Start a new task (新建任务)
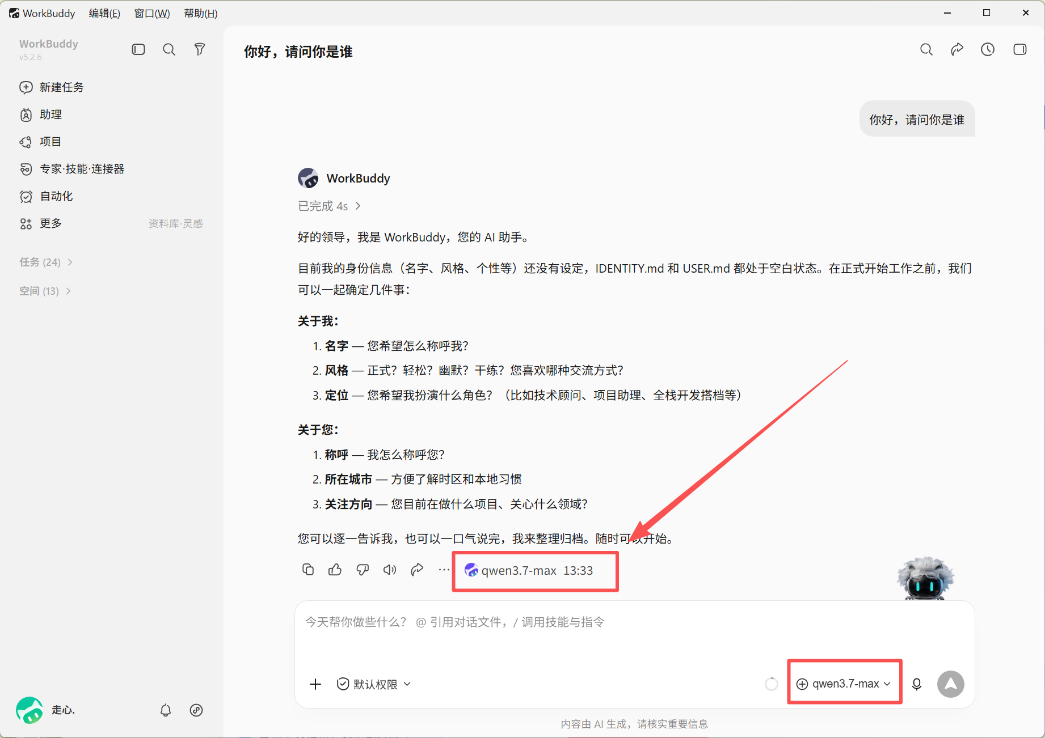The width and height of the screenshot is (1045, 738). [x=52, y=87]
